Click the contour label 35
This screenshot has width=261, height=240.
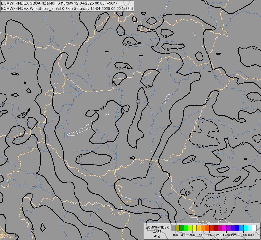tap(33, 230)
